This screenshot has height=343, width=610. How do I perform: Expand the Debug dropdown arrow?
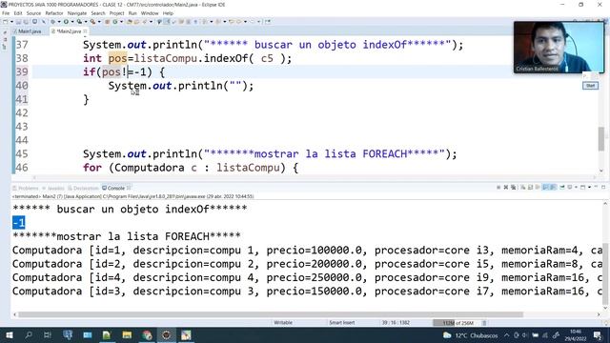click(x=59, y=22)
